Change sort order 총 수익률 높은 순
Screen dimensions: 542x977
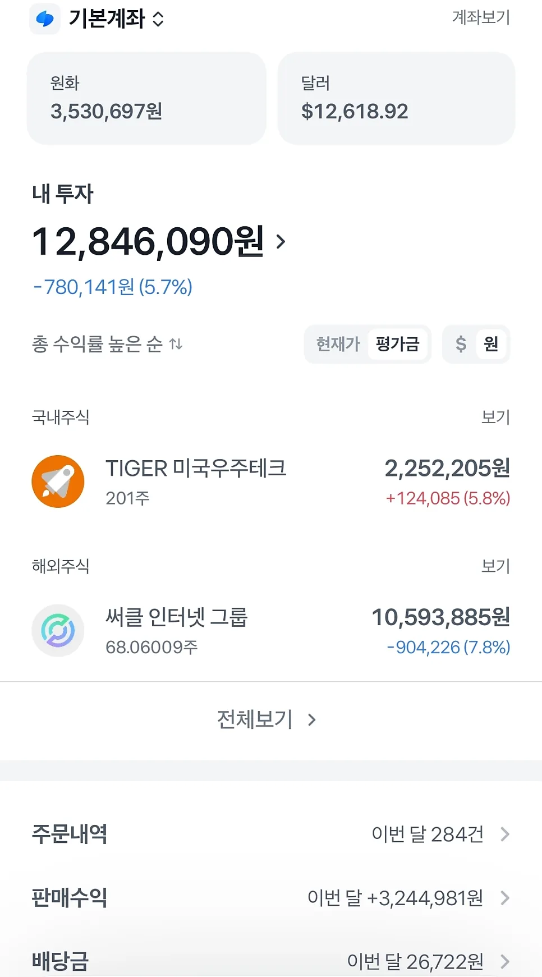point(107,344)
